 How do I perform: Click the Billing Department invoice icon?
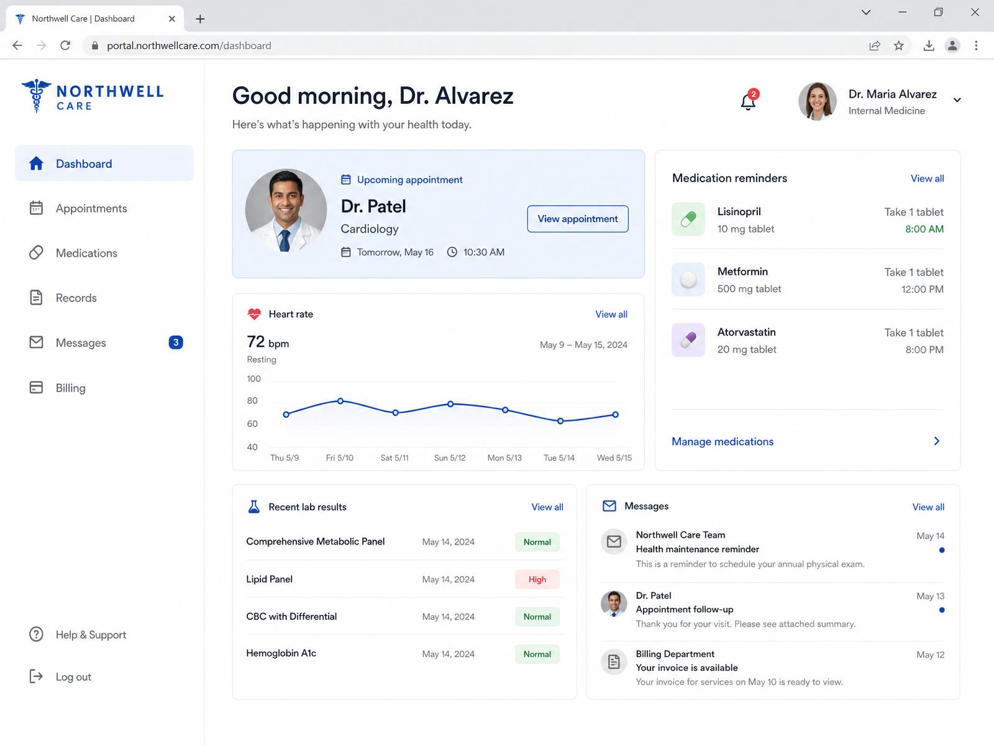[x=614, y=662]
